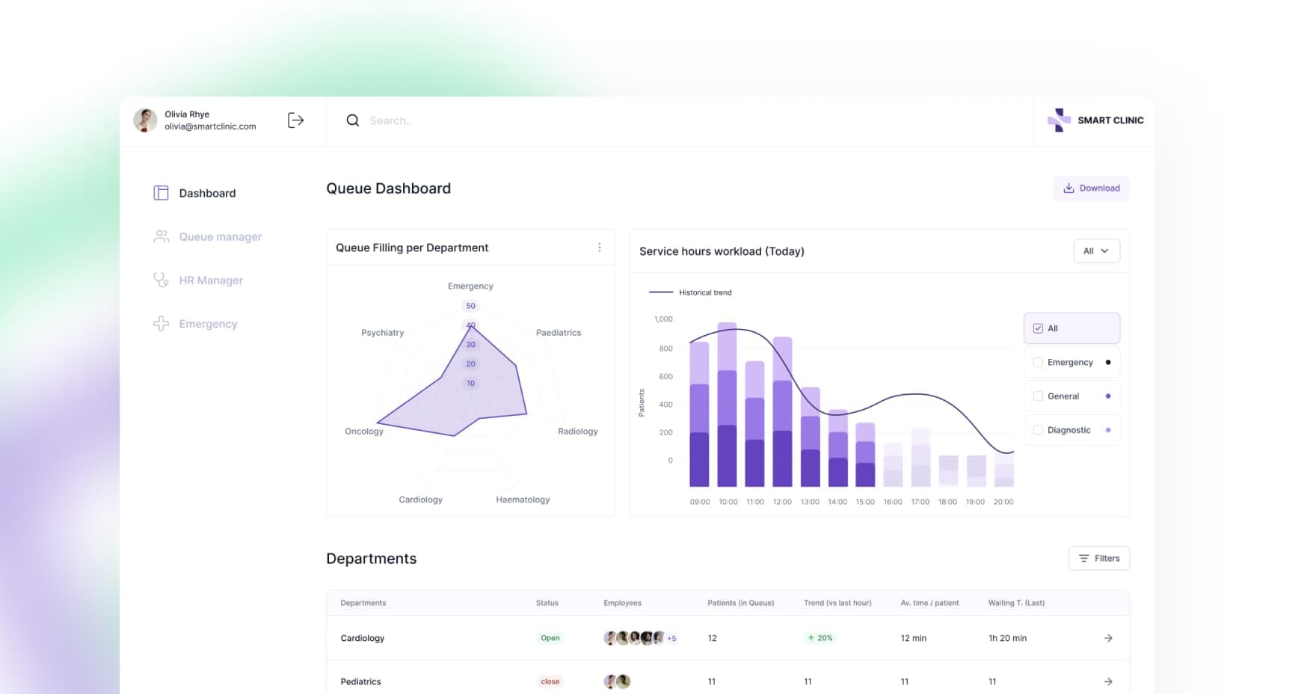
Task: Toggle the All checkbox in chart legend
Action: [x=1038, y=328]
